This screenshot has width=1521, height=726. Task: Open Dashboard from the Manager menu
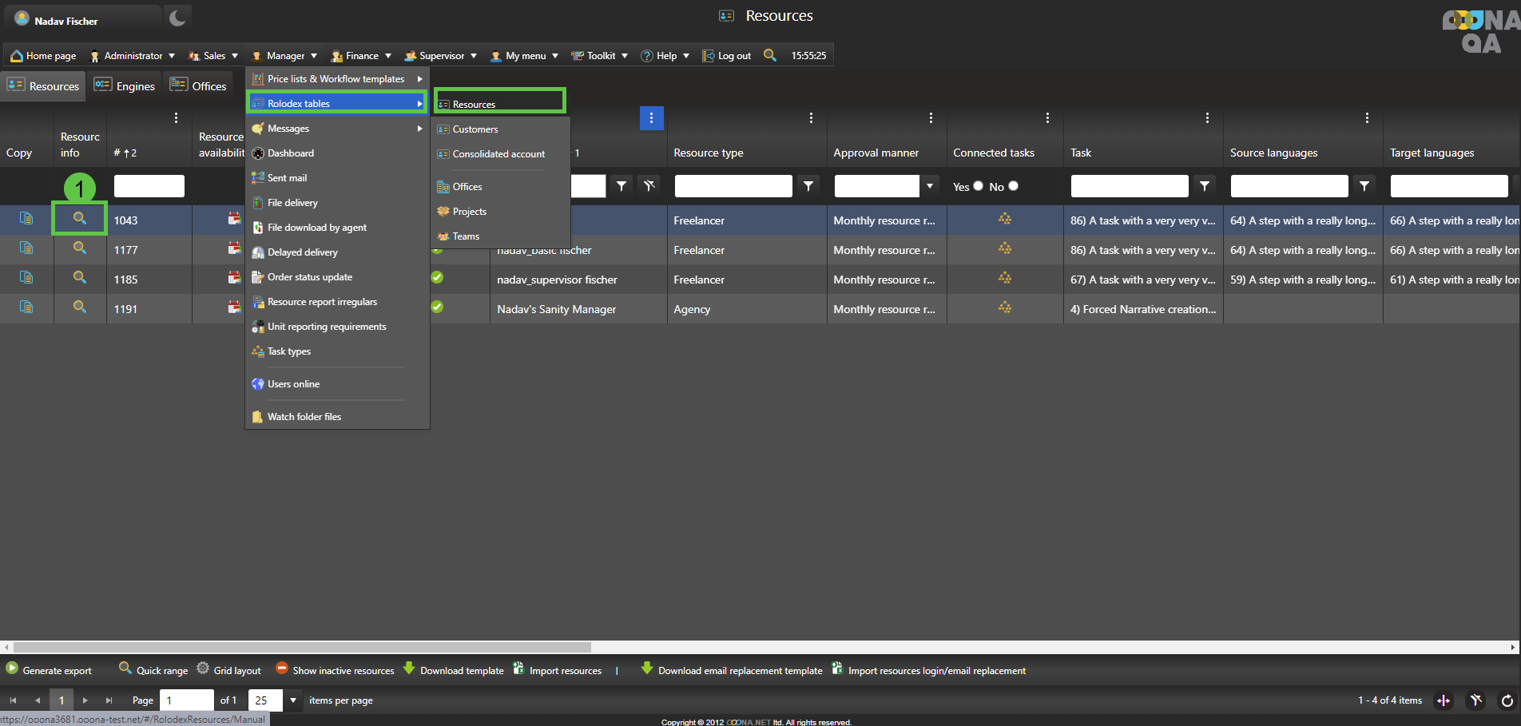[291, 153]
